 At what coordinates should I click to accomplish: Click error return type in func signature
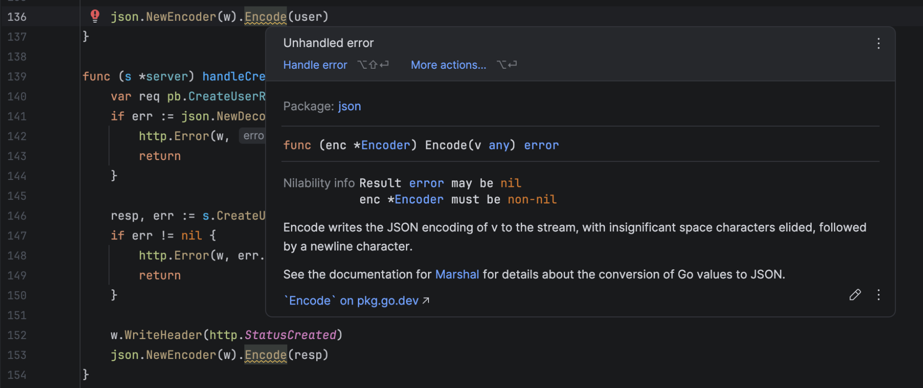(541, 145)
